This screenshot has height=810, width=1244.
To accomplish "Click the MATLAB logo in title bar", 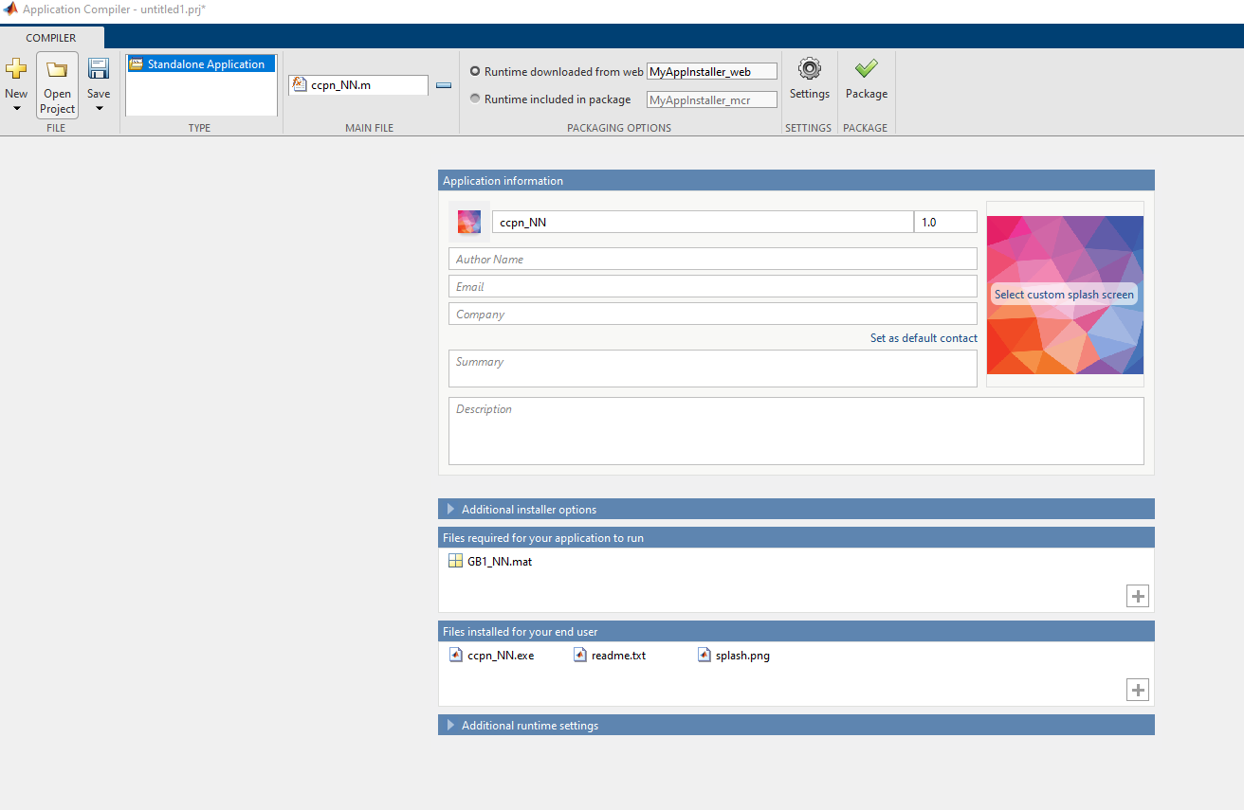I will (x=10, y=9).
